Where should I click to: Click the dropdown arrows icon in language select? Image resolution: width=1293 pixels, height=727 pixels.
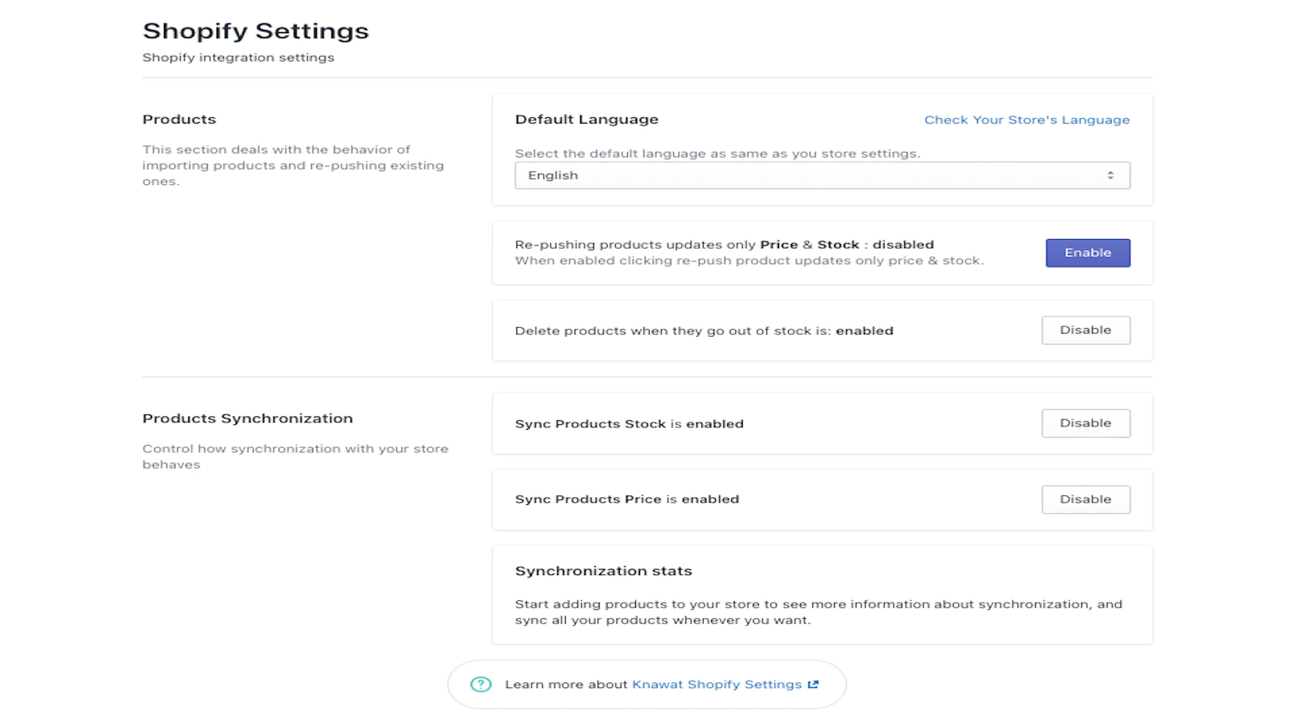pos(1110,175)
